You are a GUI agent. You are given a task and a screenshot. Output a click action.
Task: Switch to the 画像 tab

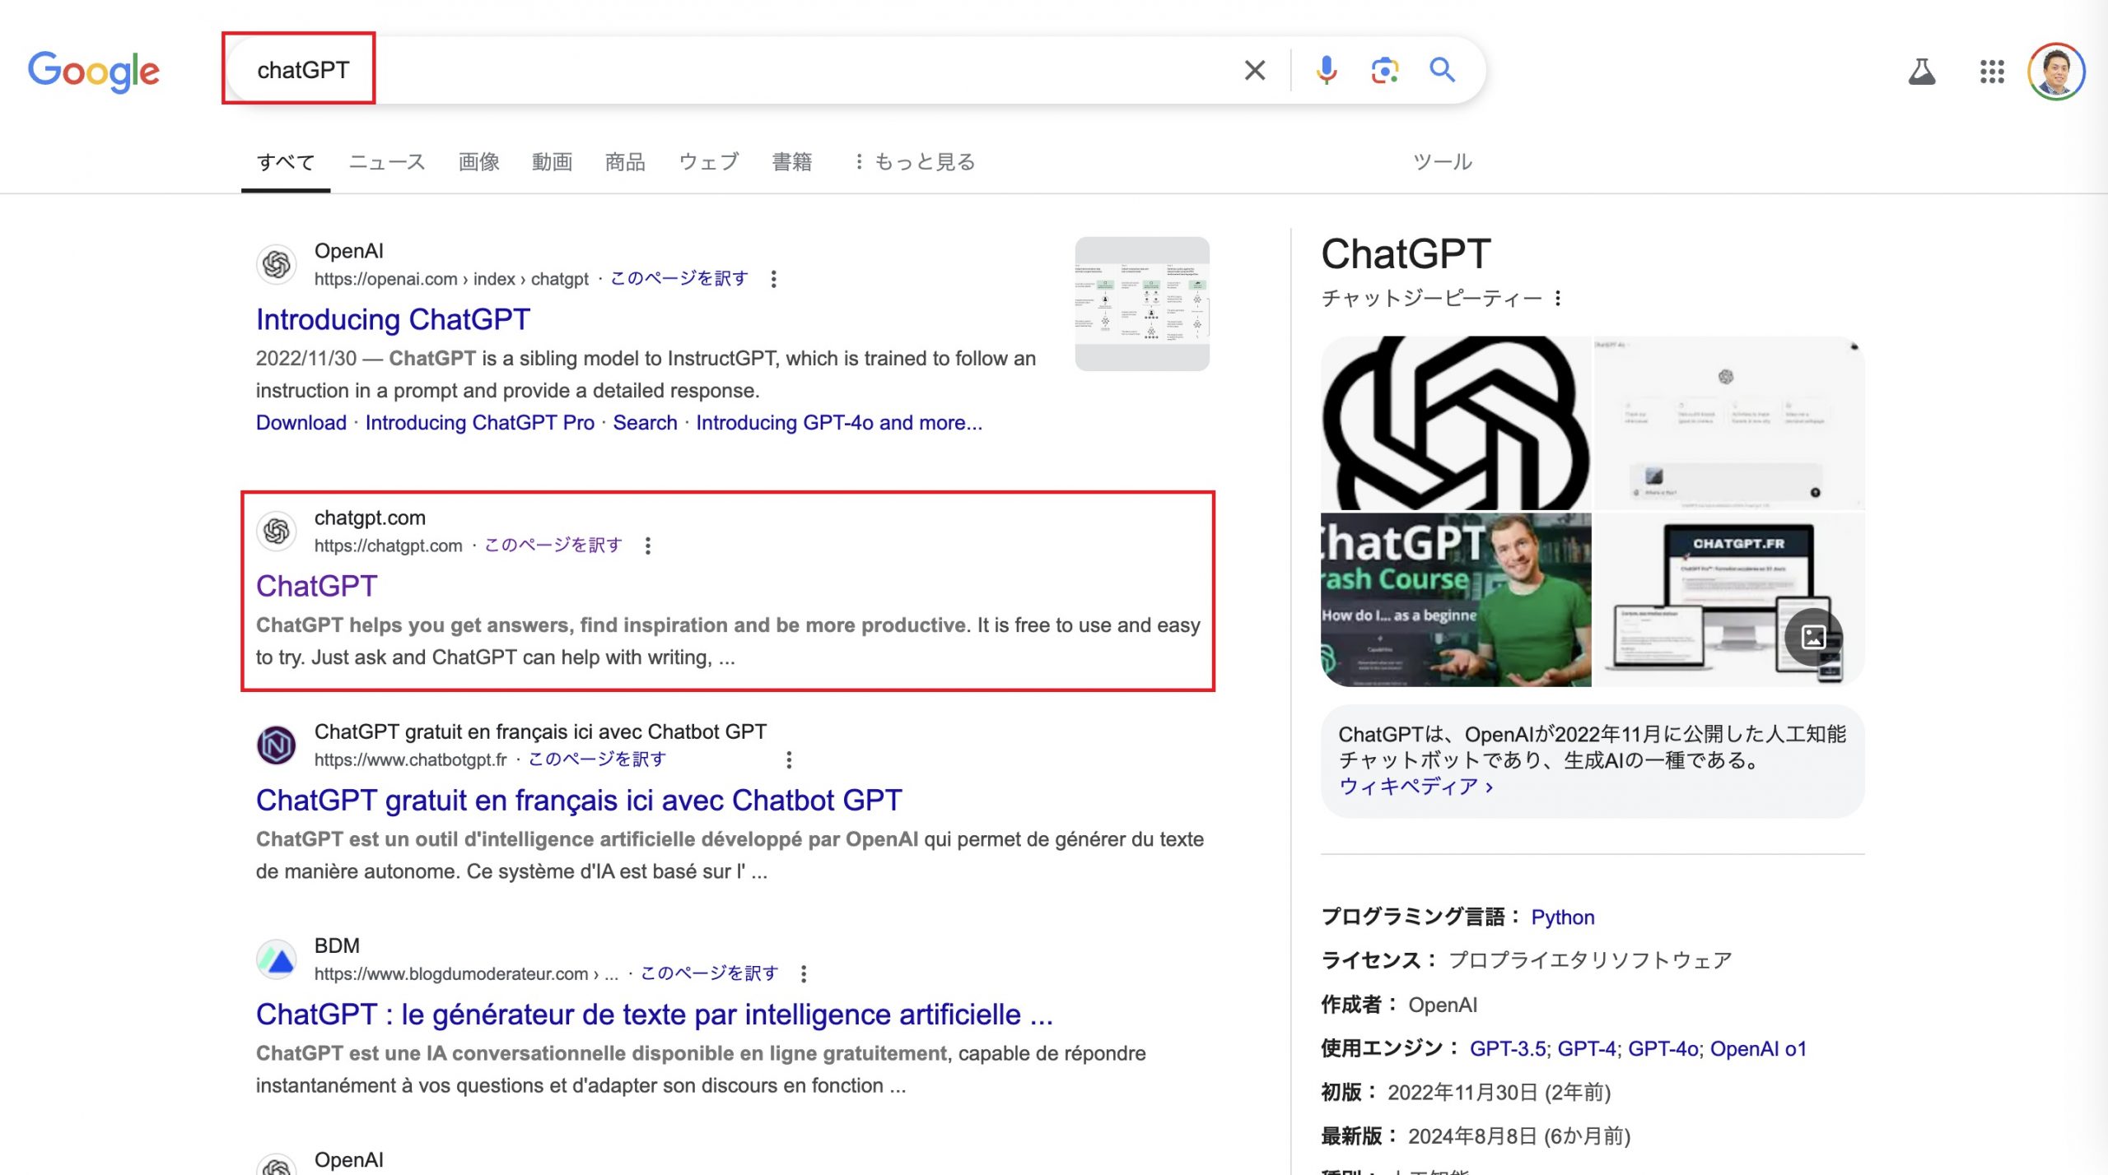479,161
